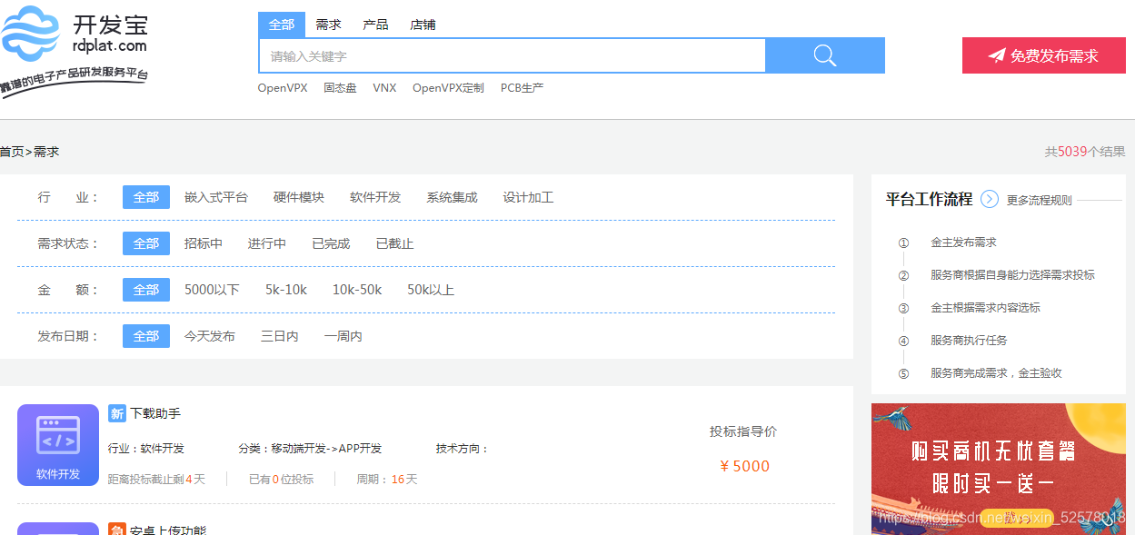Click workflow step 金主根据需求内容选标
This screenshot has width=1135, height=535.
pyautogui.click(x=985, y=308)
